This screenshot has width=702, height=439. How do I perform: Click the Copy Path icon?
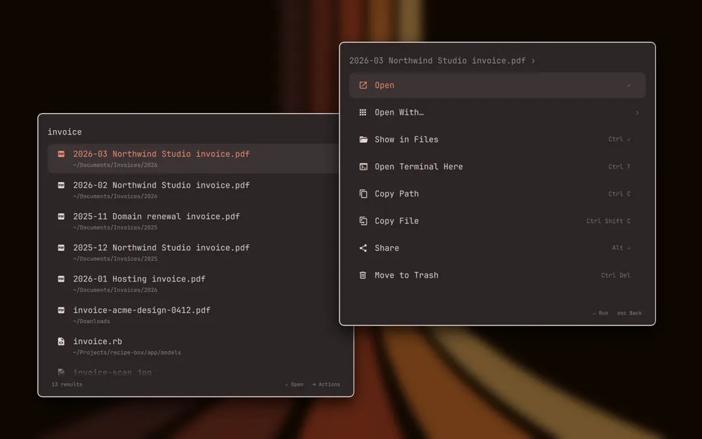coord(363,194)
